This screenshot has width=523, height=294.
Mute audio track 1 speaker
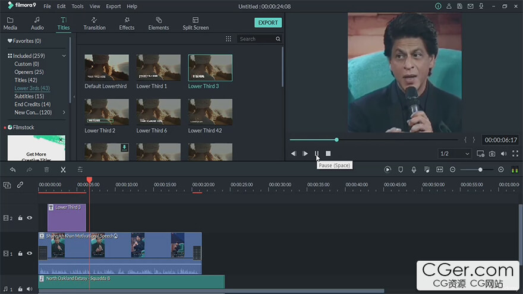tap(30, 289)
